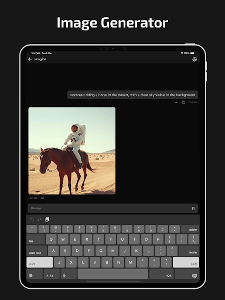Tap the P key
The height and width of the screenshot is (300, 225).
[x=158, y=239]
